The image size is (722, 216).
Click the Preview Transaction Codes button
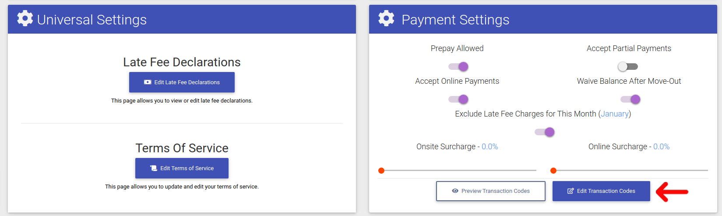pyautogui.click(x=491, y=191)
